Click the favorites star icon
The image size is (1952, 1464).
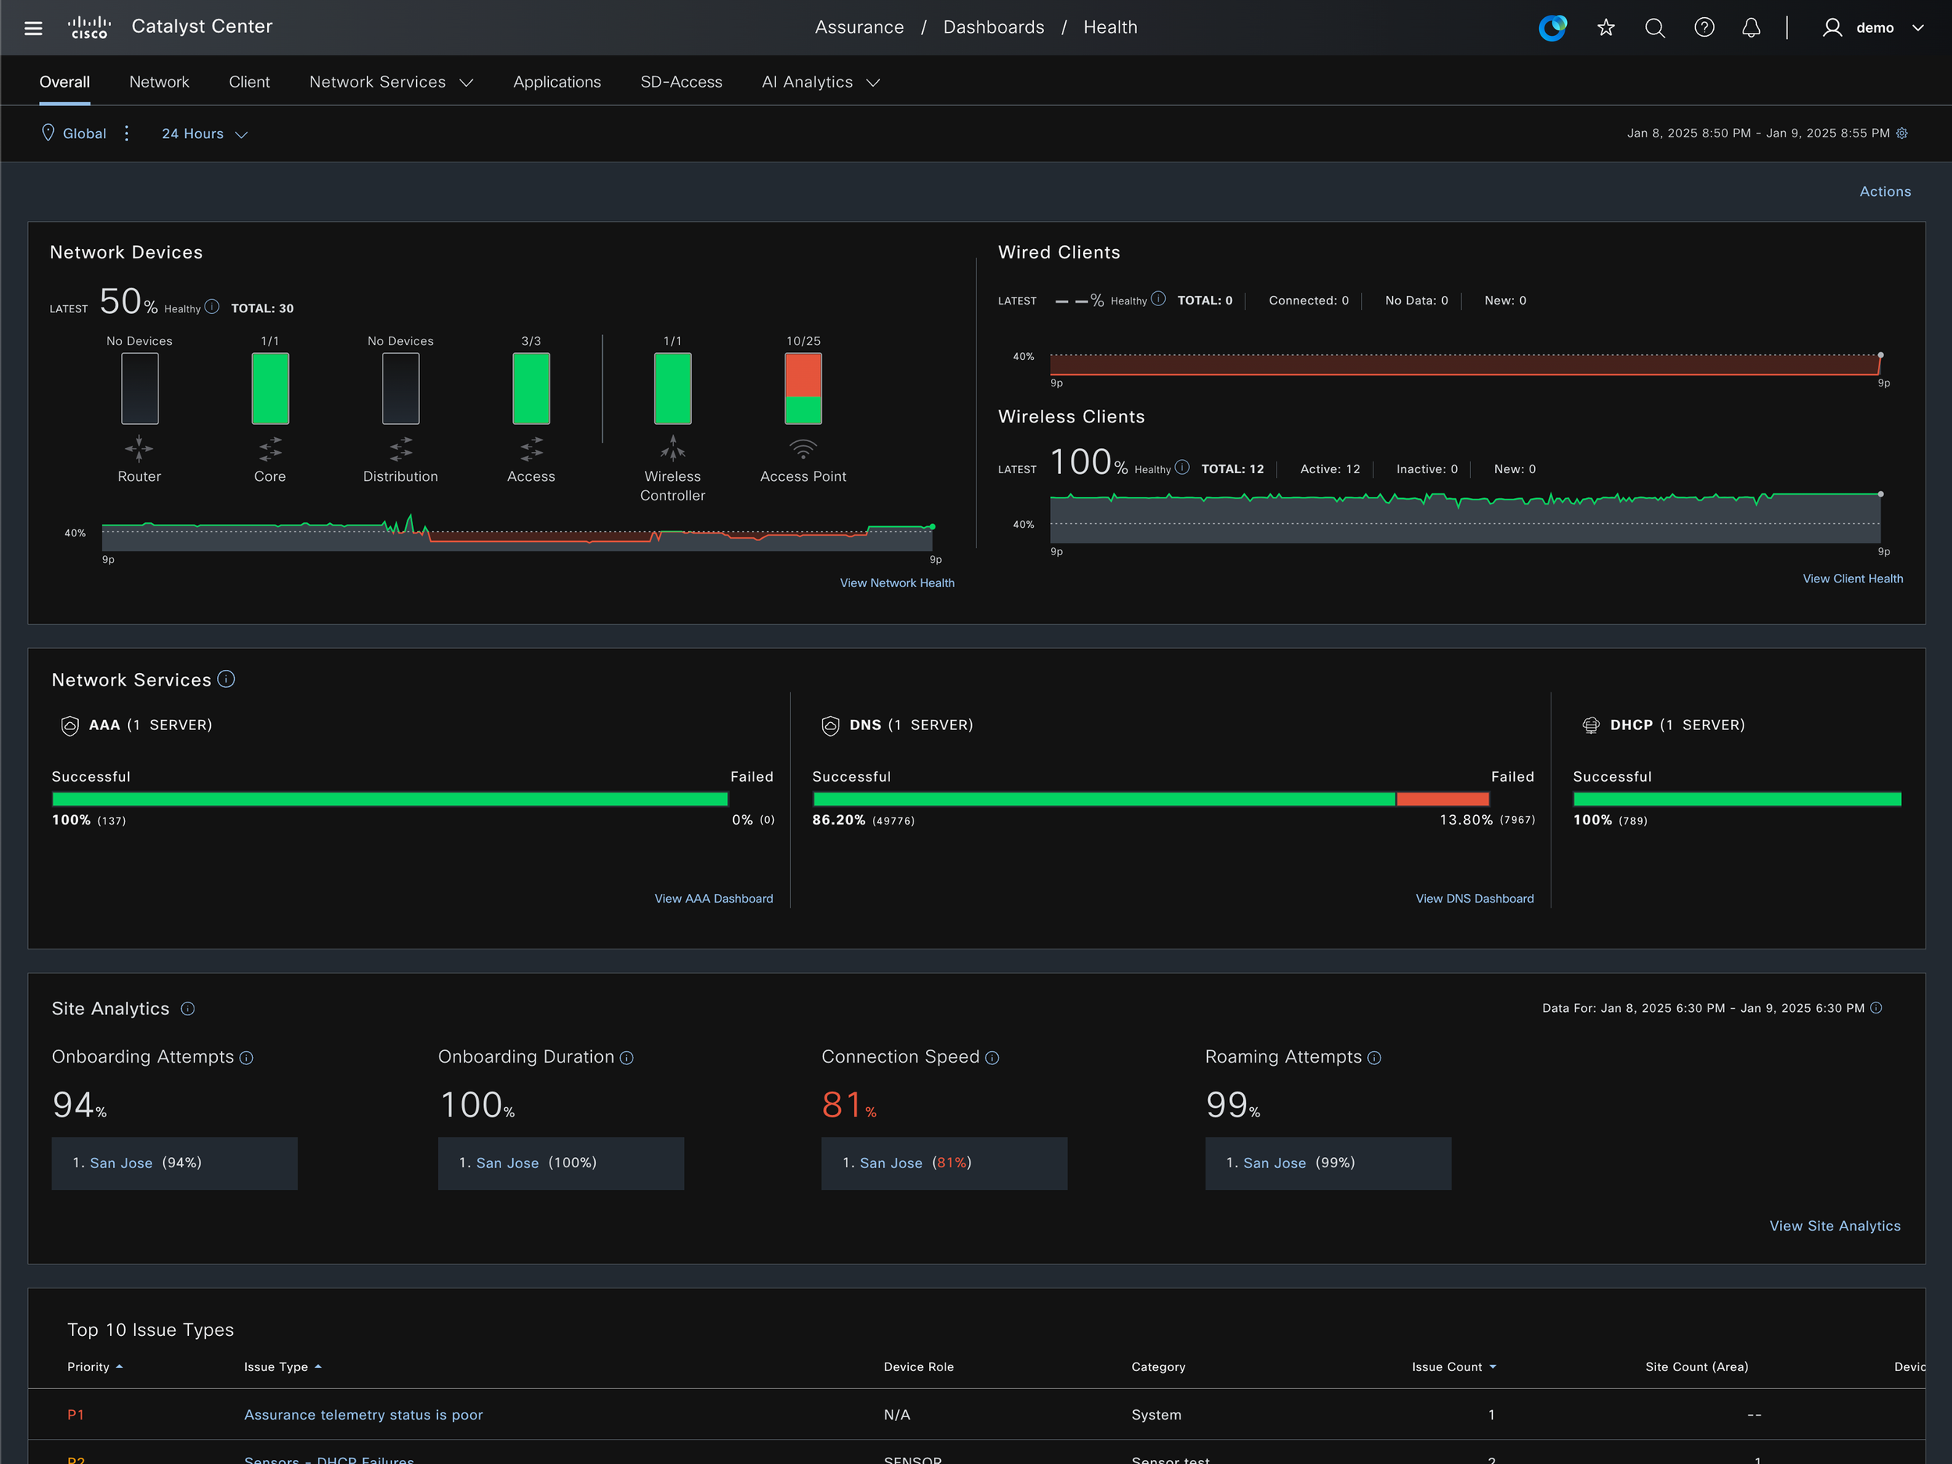coord(1605,27)
